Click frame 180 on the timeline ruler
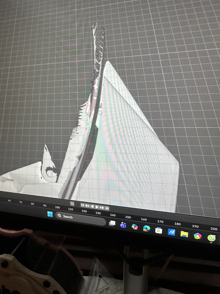The image size is (220, 294). click(x=177, y=224)
